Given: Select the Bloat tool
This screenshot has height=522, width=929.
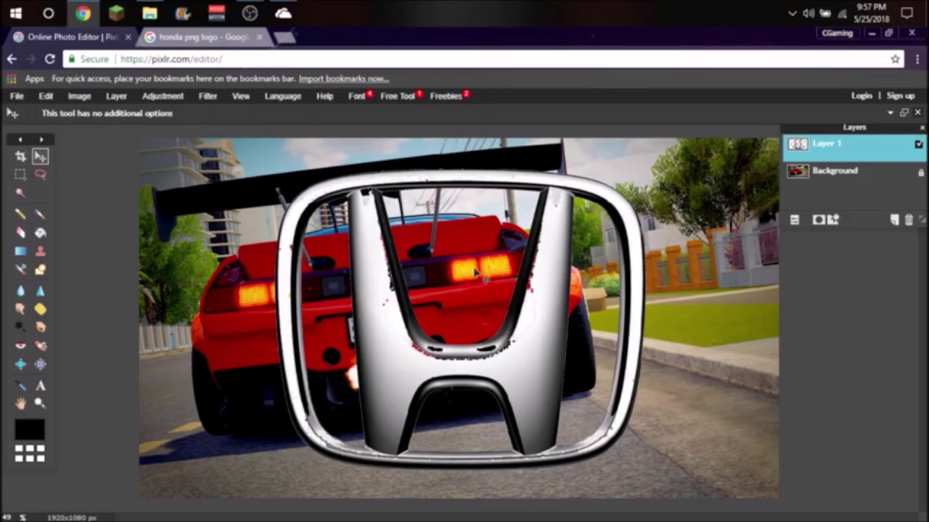Looking at the screenshot, I should coord(20,364).
